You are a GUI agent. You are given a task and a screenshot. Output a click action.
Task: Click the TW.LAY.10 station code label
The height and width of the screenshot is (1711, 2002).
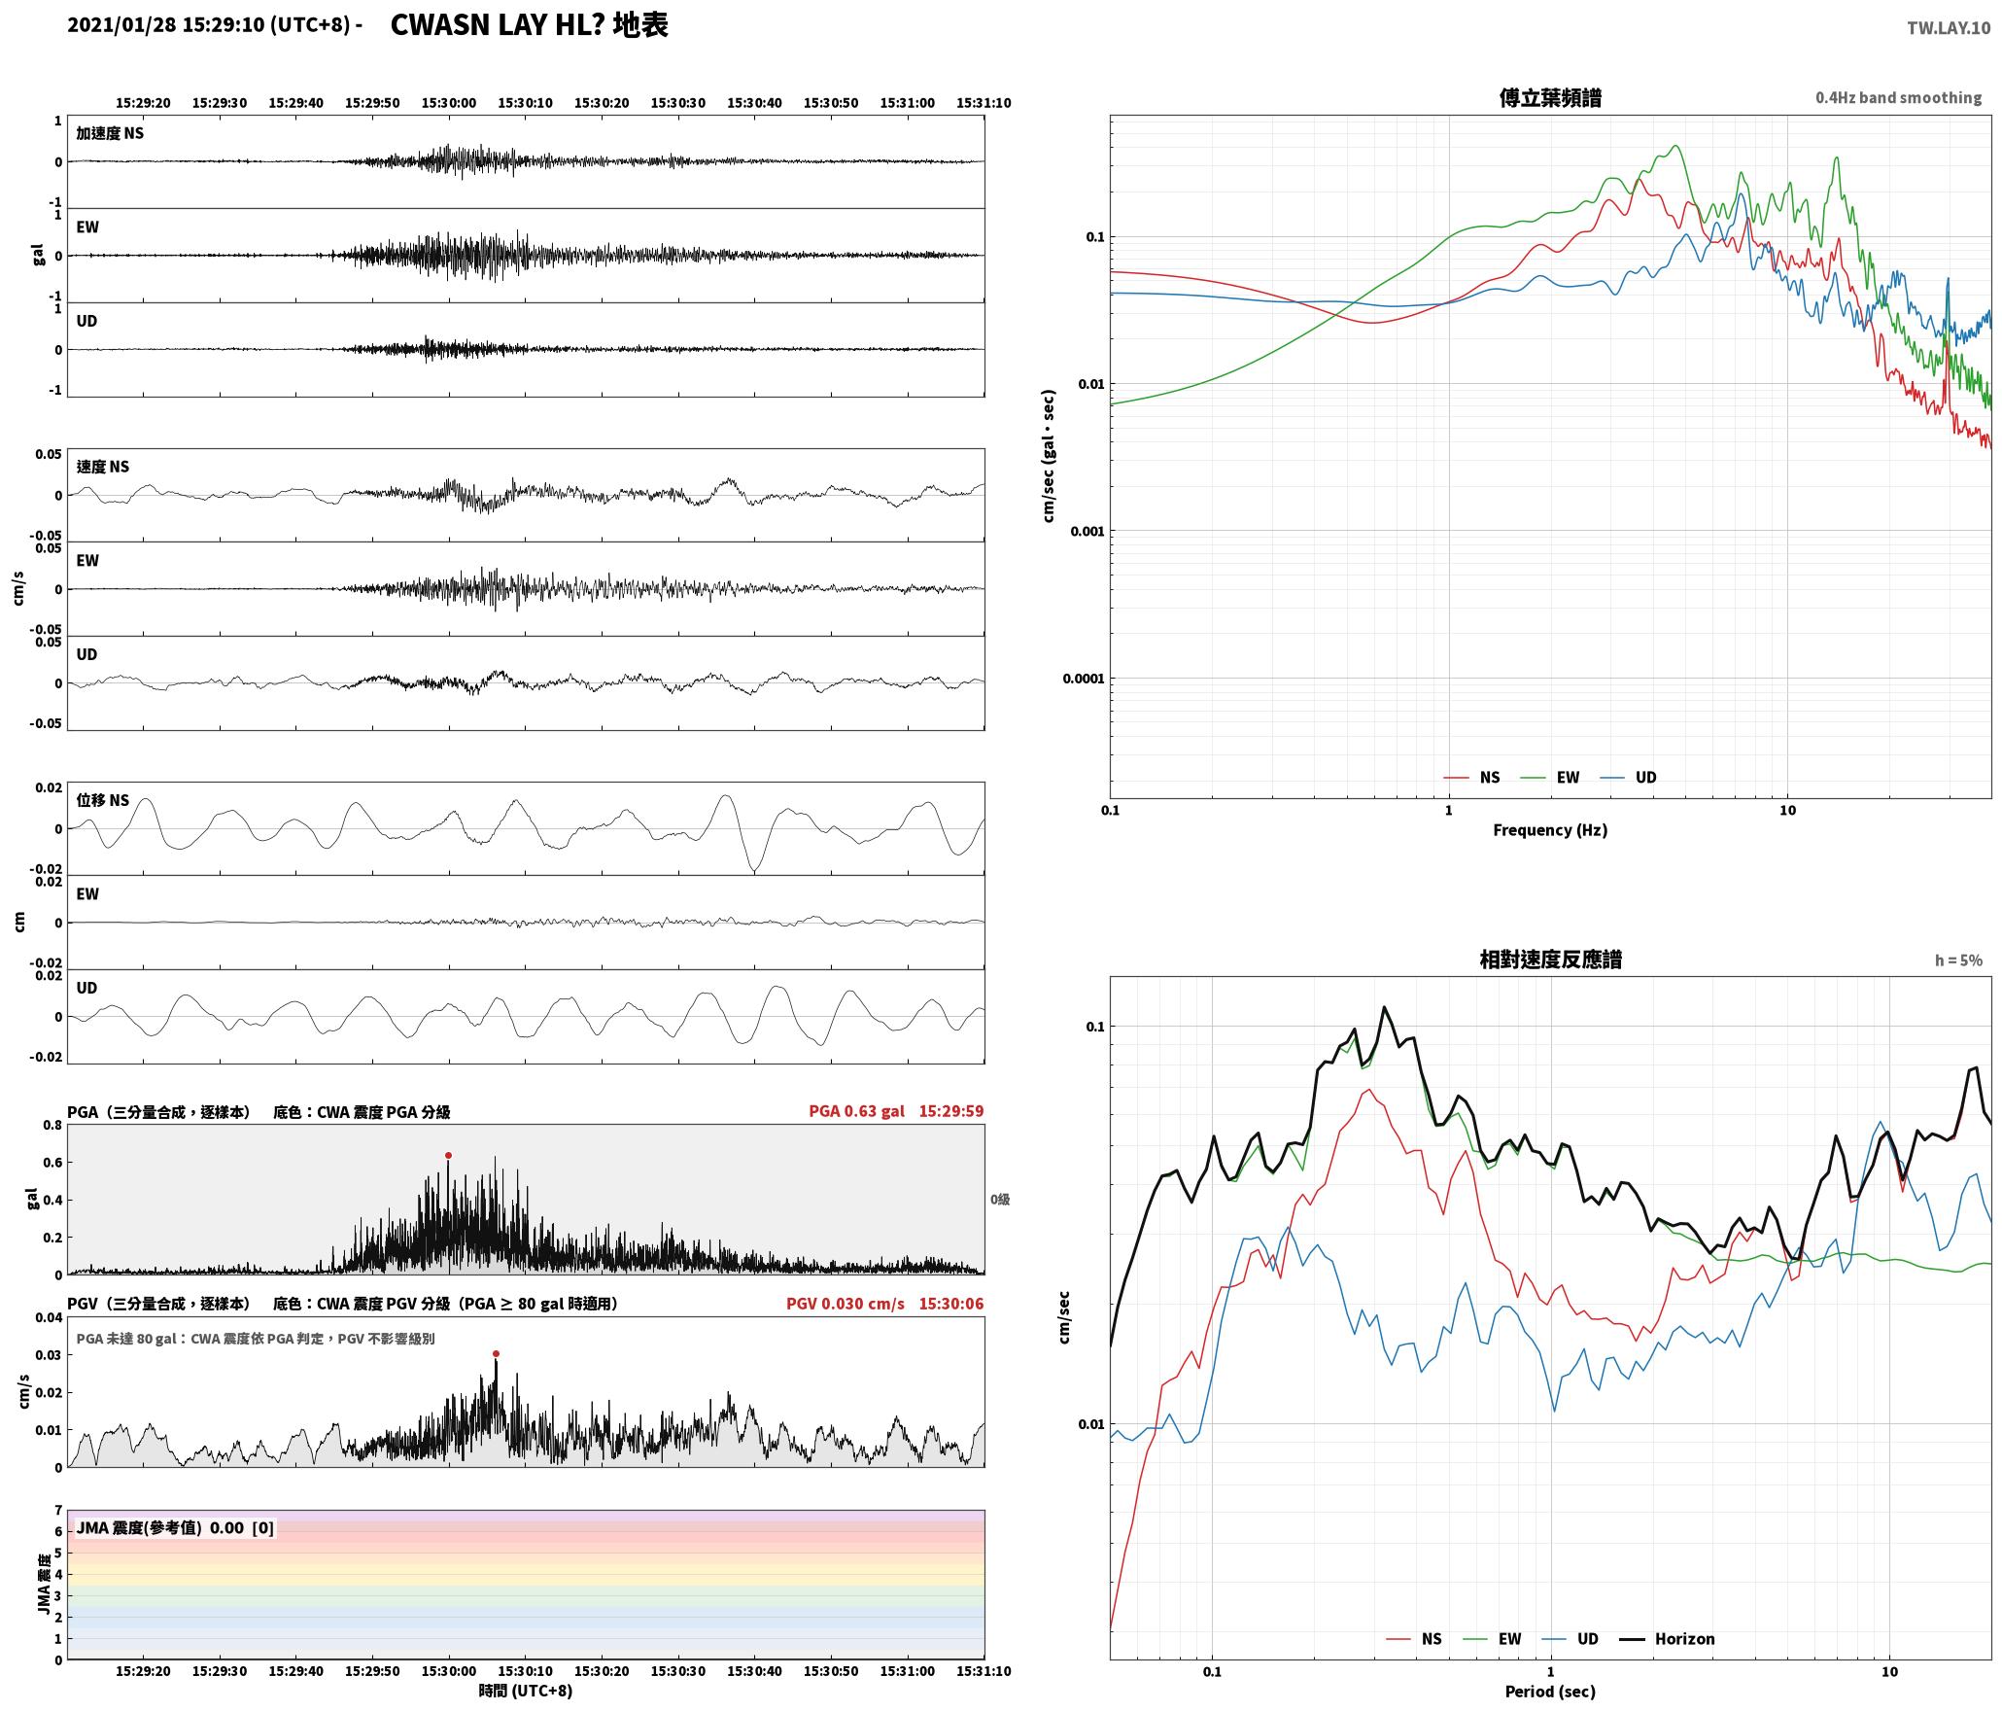(x=1949, y=28)
